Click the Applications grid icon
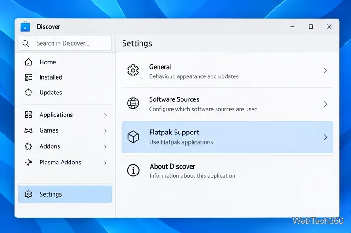The height and width of the screenshot is (233, 351). (x=29, y=115)
